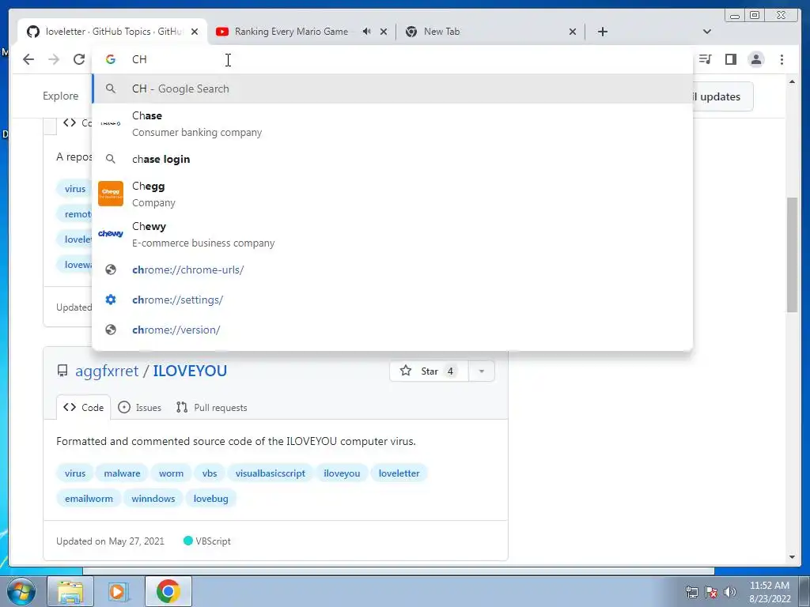The height and width of the screenshot is (607, 810).
Task: Open the aggfxrret user link
Action: pos(107,371)
